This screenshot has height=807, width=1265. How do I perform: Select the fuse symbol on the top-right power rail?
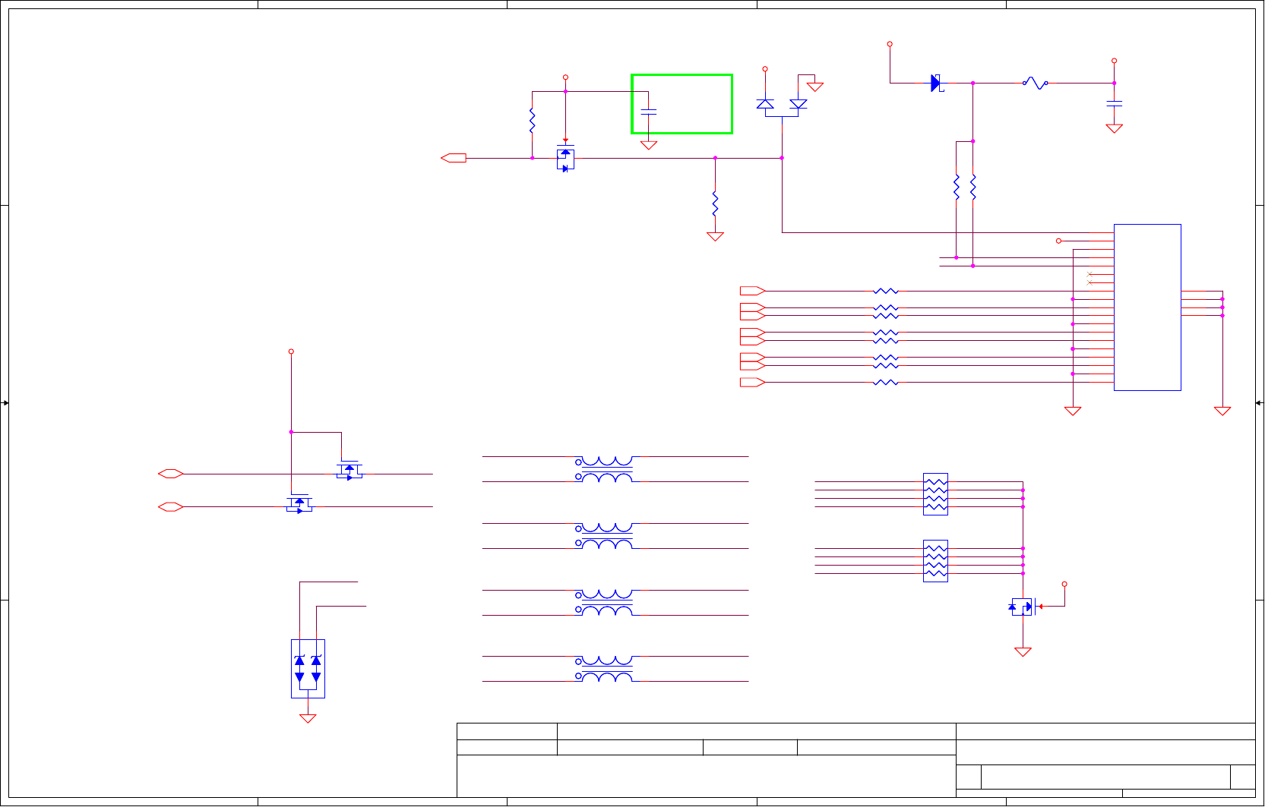point(1035,83)
